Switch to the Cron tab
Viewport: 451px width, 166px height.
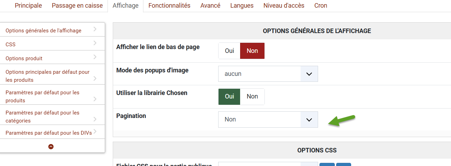coord(321,6)
